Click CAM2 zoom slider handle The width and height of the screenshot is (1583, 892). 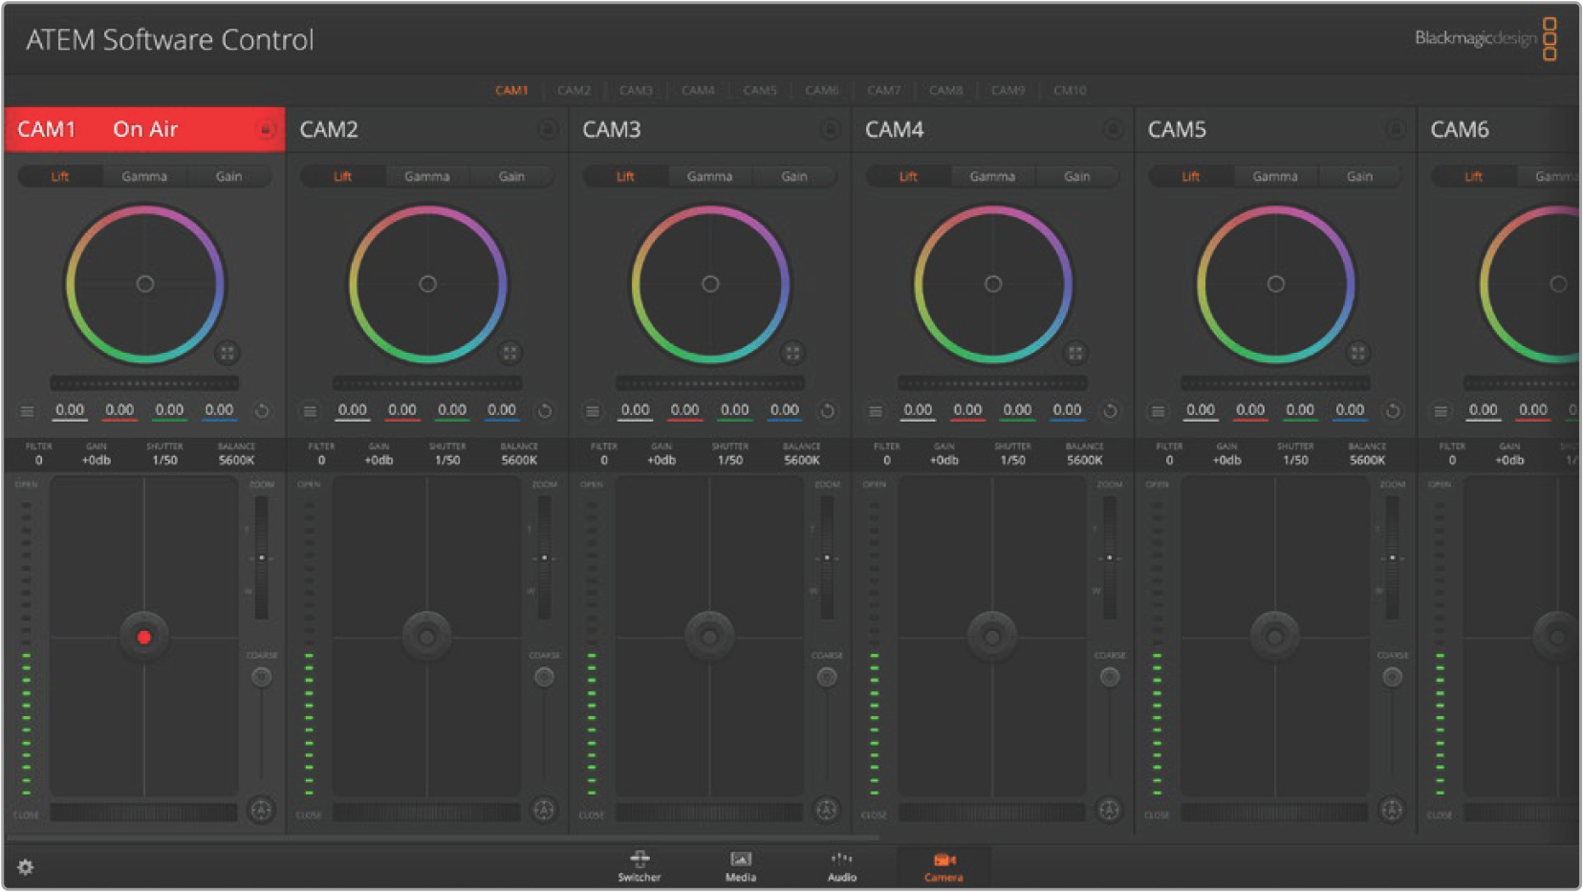pos(544,557)
